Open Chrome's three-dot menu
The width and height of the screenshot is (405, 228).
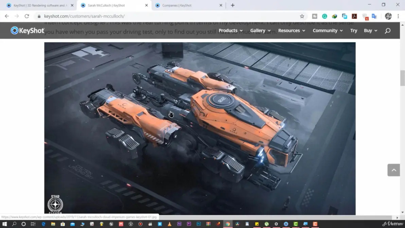(x=398, y=16)
